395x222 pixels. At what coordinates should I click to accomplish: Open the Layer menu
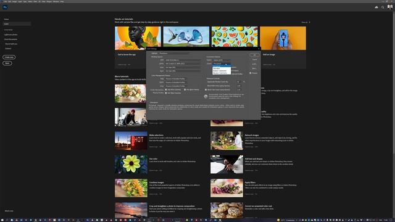[20, 1]
